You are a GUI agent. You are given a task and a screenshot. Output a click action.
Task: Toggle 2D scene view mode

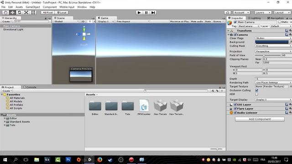83,21
